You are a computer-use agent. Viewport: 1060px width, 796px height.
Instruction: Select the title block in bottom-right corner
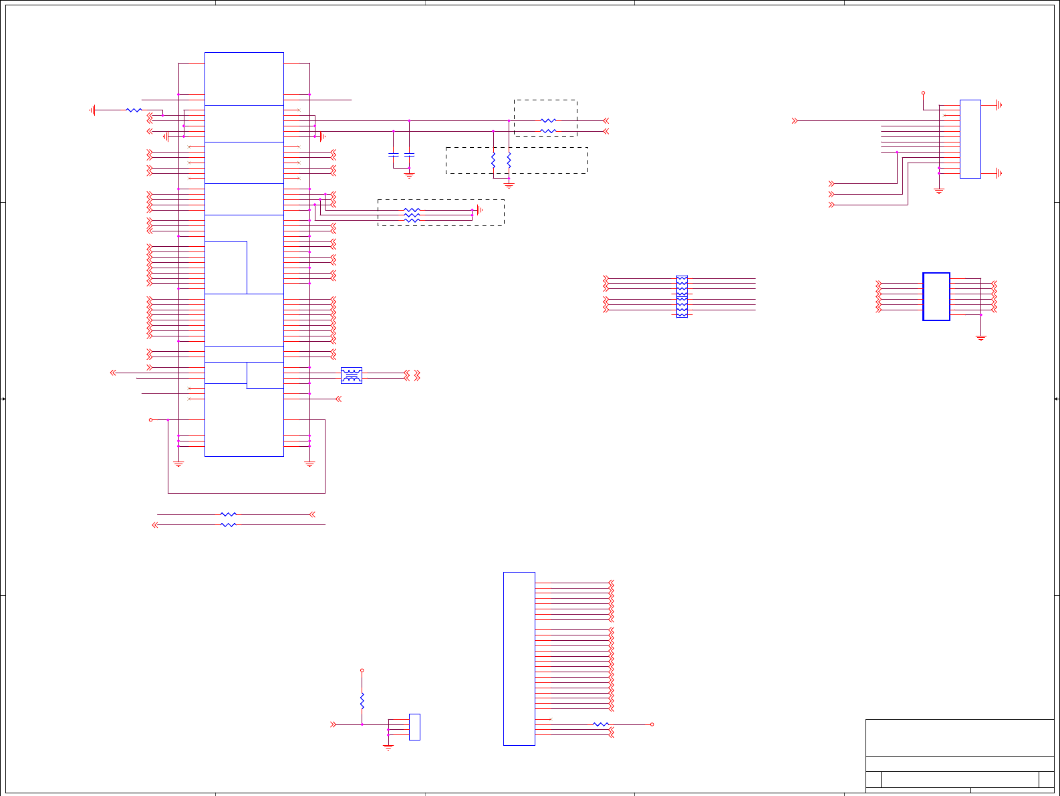[960, 756]
